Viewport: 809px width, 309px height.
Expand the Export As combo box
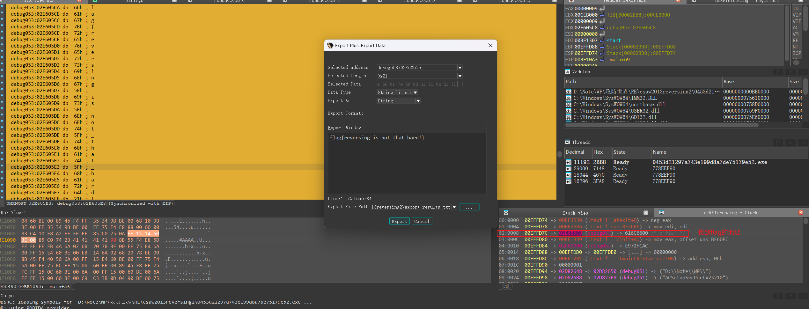(418, 101)
